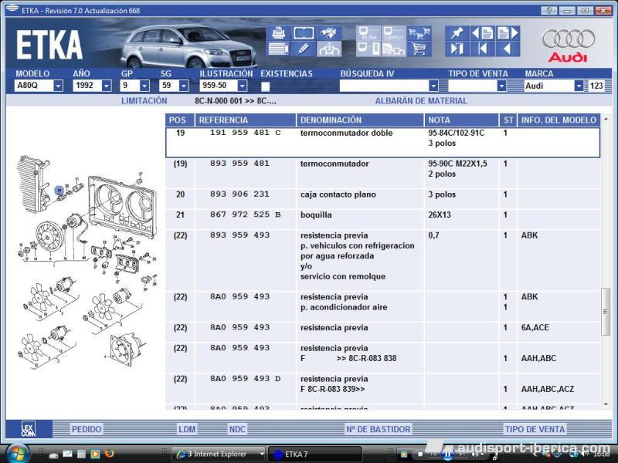Click the parts list scrollbar thumb

606,312
